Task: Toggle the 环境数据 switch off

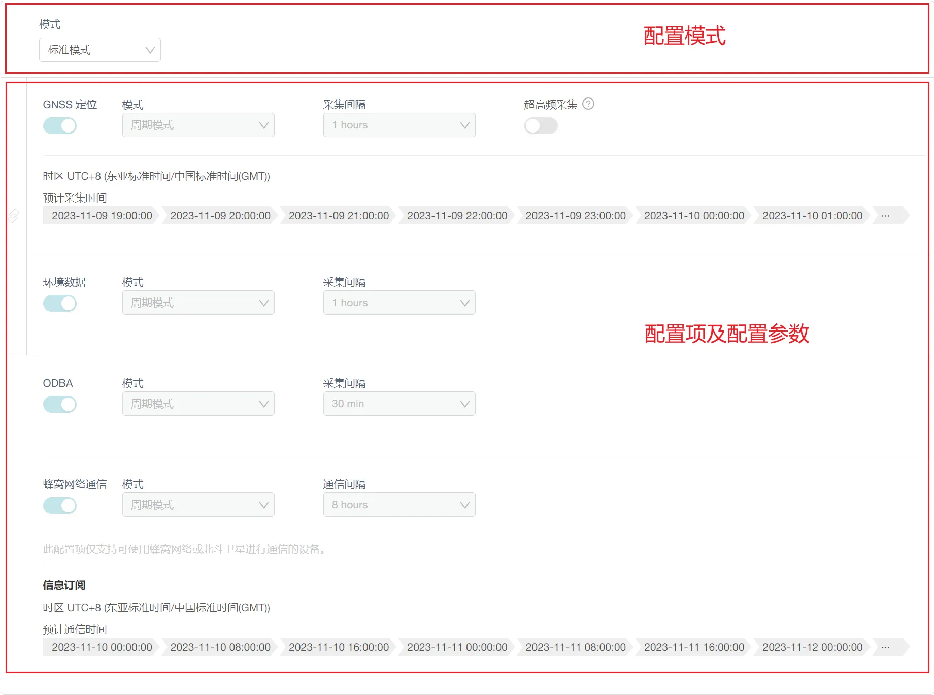Action: [60, 303]
